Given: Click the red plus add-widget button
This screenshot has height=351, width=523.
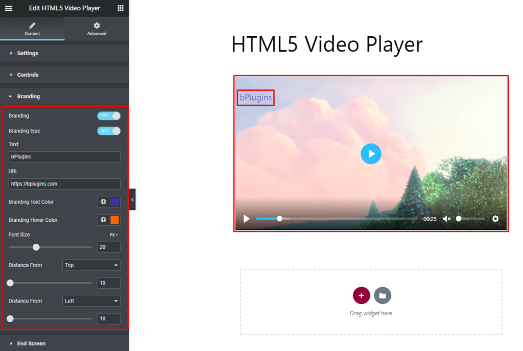Looking at the screenshot, I should (x=361, y=295).
